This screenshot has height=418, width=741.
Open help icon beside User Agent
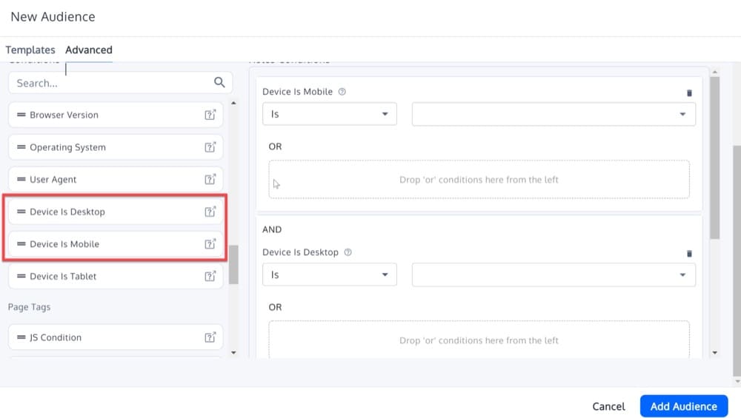tap(210, 179)
